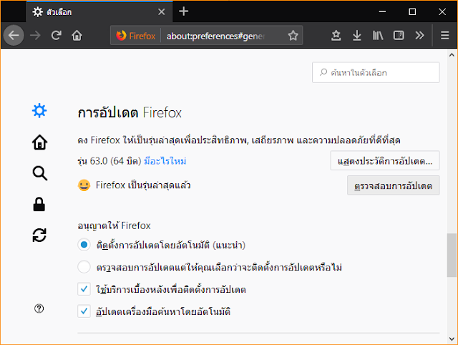Viewport: 458px width, 345px height.
Task: Select the Sync arrows category in sidebar
Action: tap(39, 235)
